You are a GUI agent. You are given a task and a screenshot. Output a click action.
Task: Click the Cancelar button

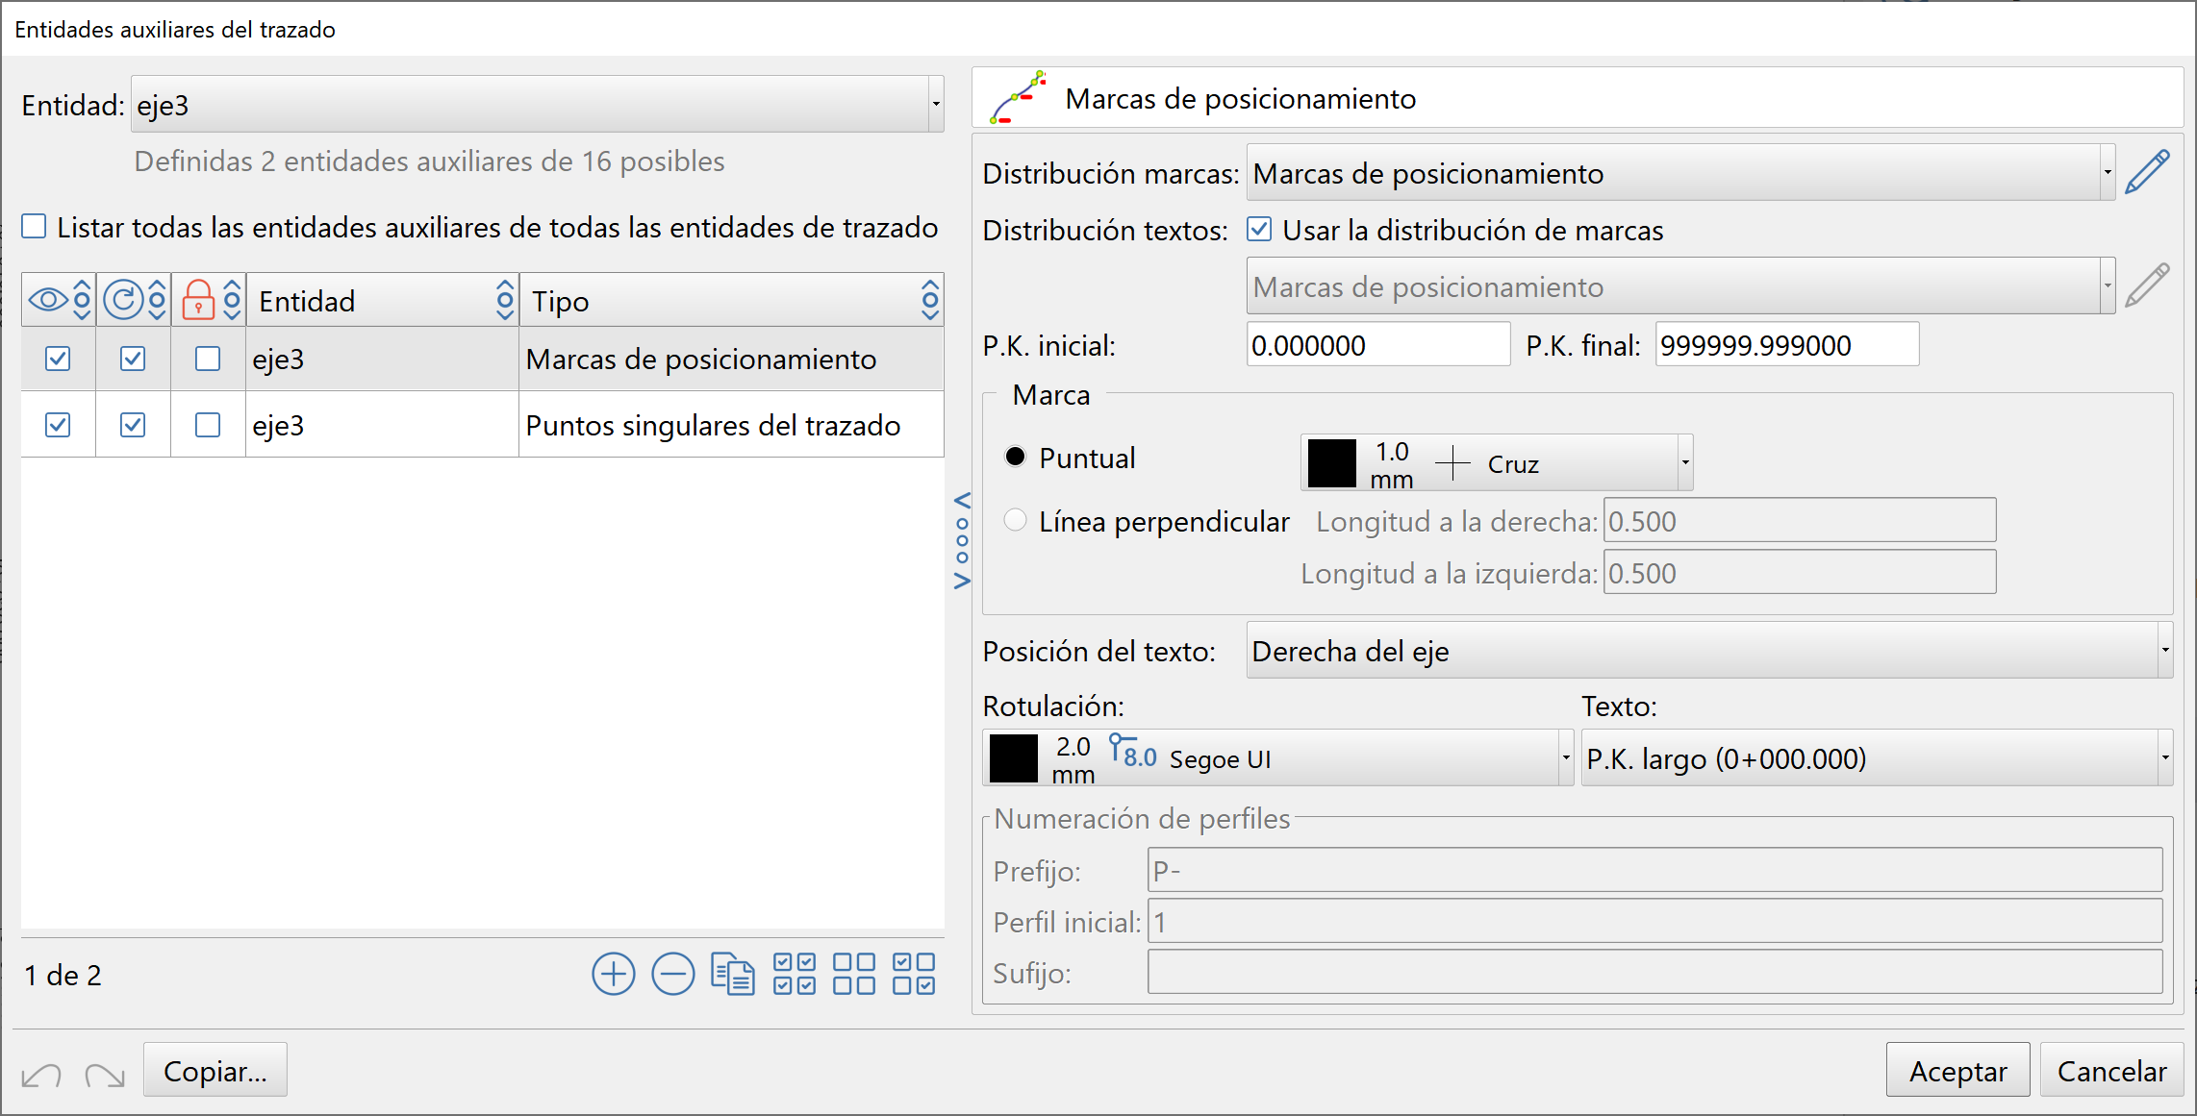[x=2111, y=1070]
